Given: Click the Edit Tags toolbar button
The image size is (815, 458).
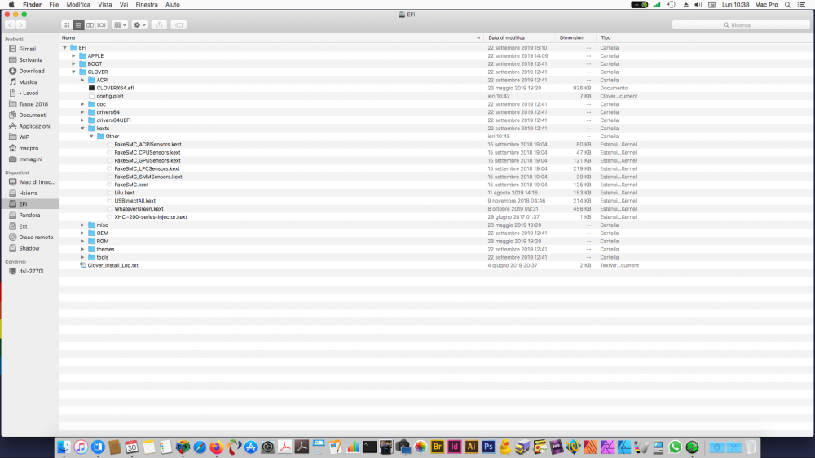Looking at the screenshot, I should [x=178, y=25].
